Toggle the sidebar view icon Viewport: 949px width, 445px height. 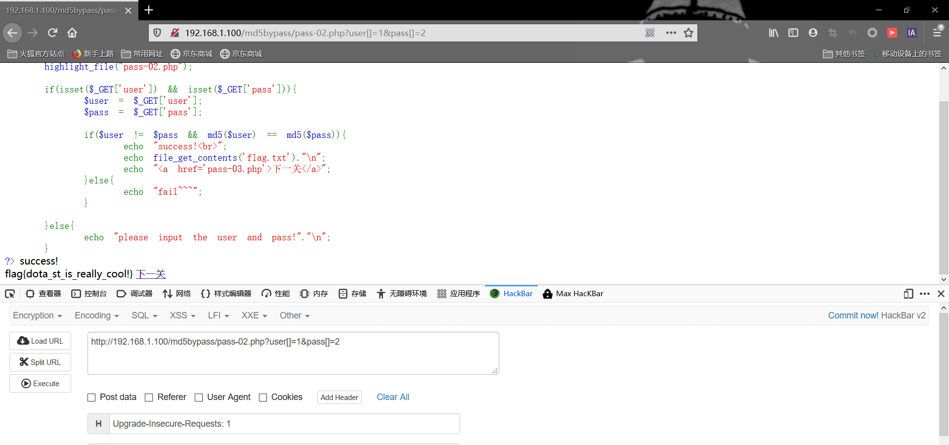(x=793, y=33)
